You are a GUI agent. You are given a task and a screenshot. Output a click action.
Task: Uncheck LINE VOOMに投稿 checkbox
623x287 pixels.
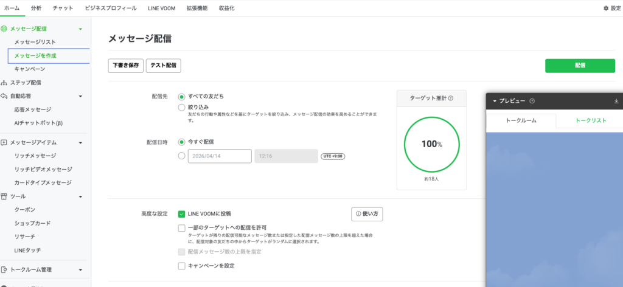click(x=181, y=214)
